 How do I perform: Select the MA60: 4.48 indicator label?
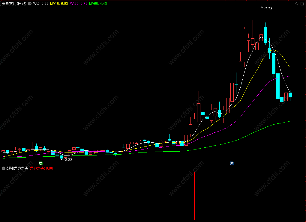[x=98, y=4]
